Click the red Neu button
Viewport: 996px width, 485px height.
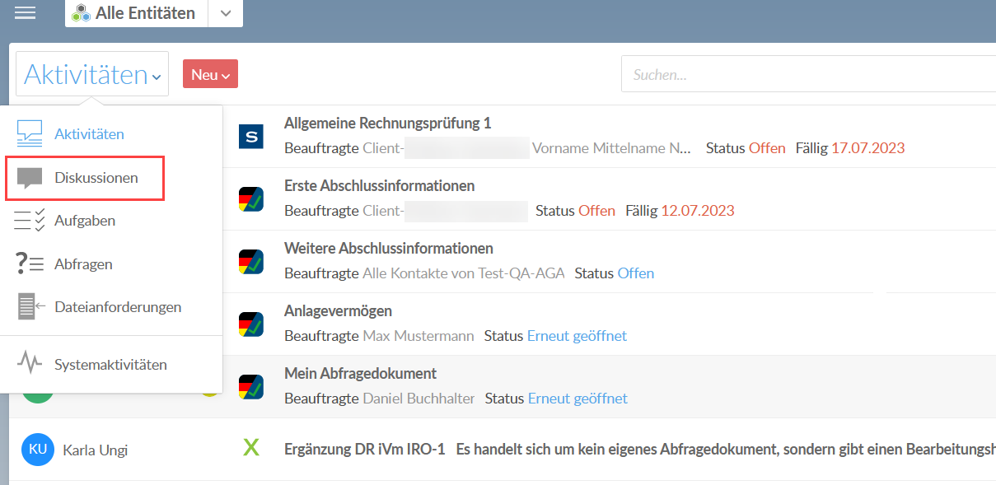click(210, 74)
